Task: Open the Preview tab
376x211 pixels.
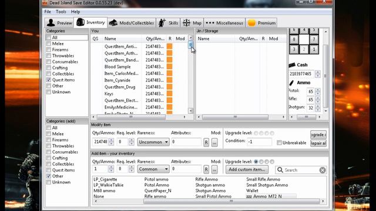Action: point(59,23)
